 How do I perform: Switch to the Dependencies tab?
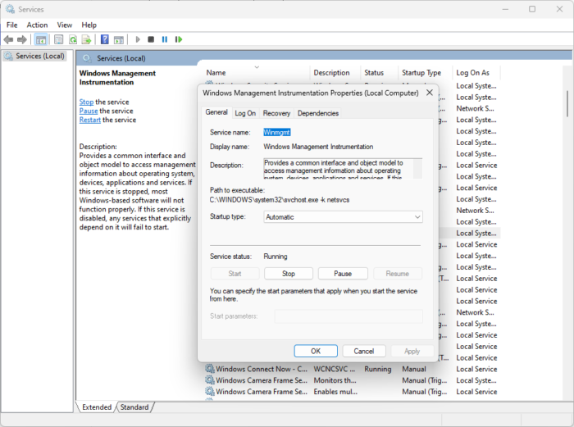point(318,113)
